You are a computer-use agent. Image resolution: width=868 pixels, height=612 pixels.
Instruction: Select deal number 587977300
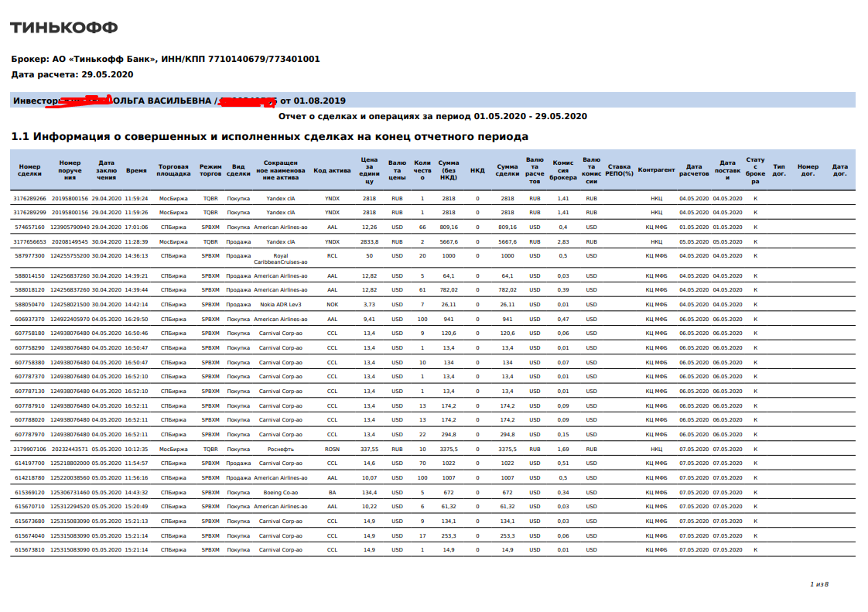(30, 256)
